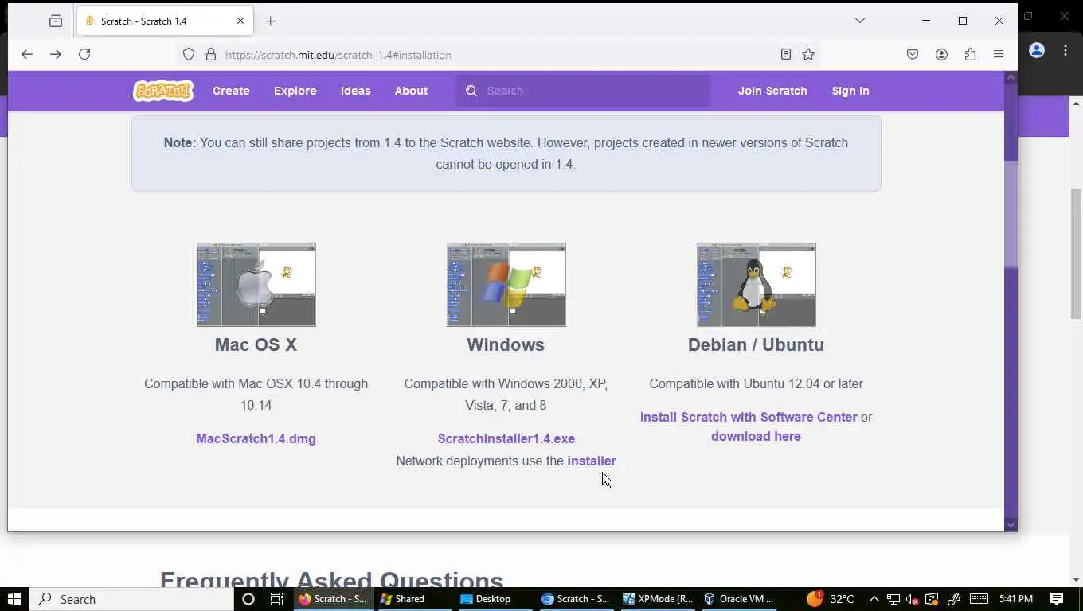Click the site security padlock icon
The width and height of the screenshot is (1083, 611).
click(211, 54)
